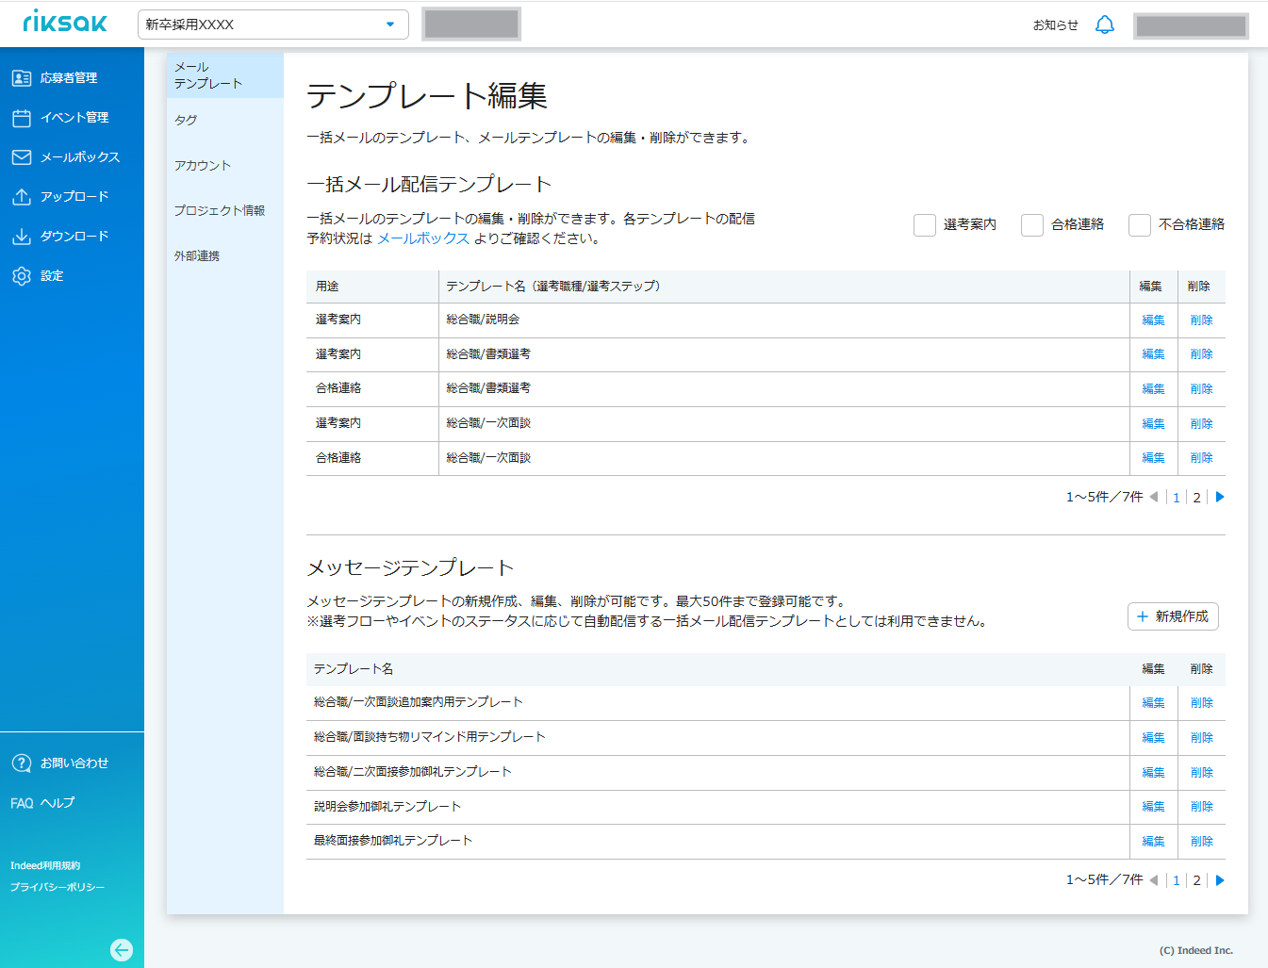Image resolution: width=1268 pixels, height=968 pixels.
Task: Go to page 2 of メッセージテンプレート list
Action: point(1196,880)
